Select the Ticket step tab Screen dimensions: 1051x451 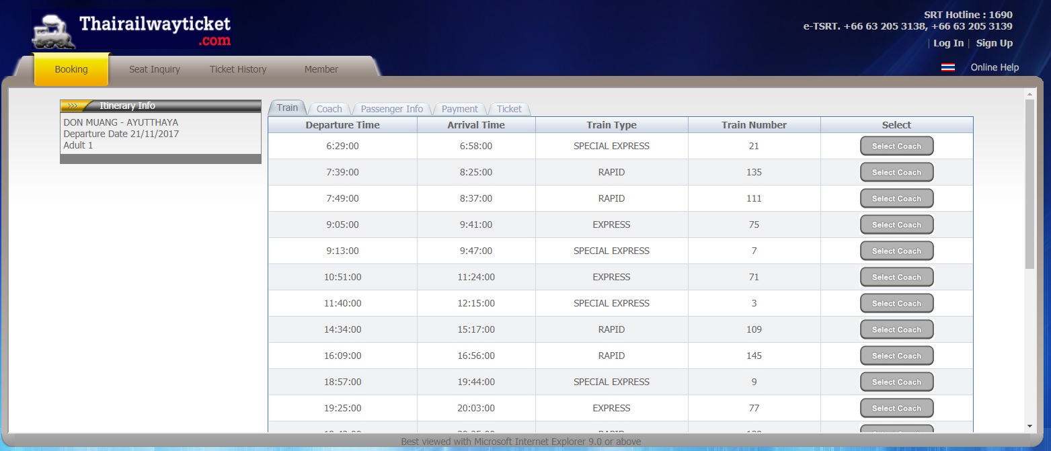509,109
